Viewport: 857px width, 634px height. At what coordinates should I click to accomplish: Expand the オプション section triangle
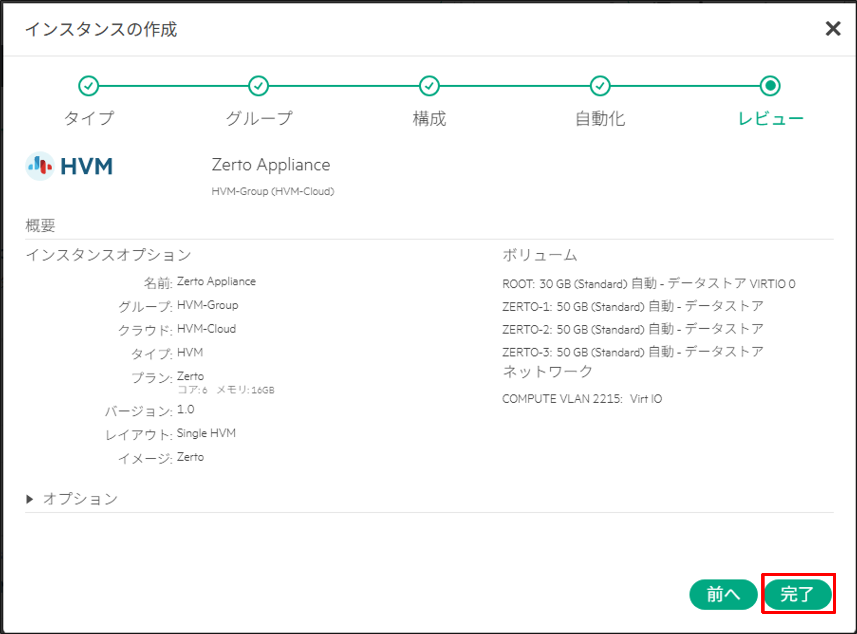pos(29,499)
